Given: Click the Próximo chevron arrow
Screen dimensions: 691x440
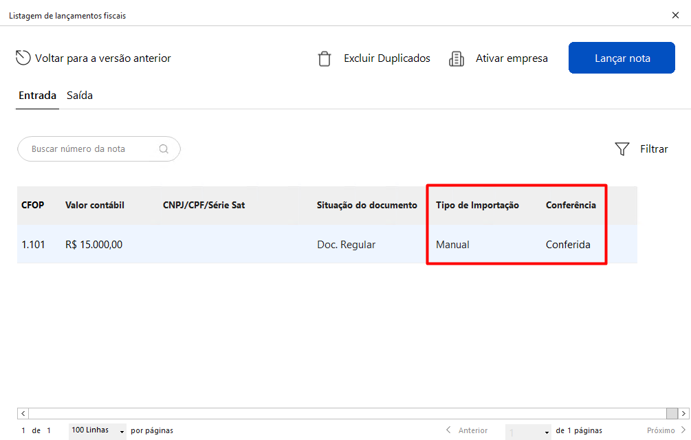Looking at the screenshot, I should pyautogui.click(x=683, y=430).
